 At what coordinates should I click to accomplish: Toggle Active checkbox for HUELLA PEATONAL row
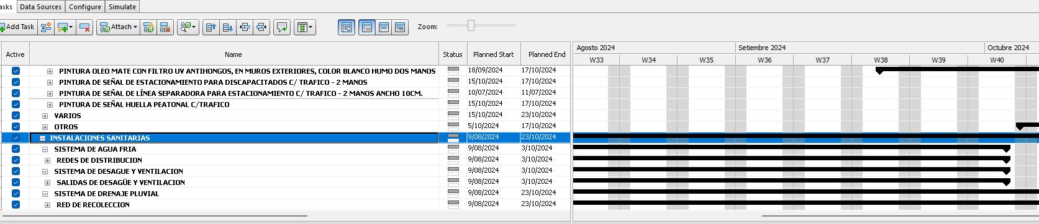pos(16,105)
